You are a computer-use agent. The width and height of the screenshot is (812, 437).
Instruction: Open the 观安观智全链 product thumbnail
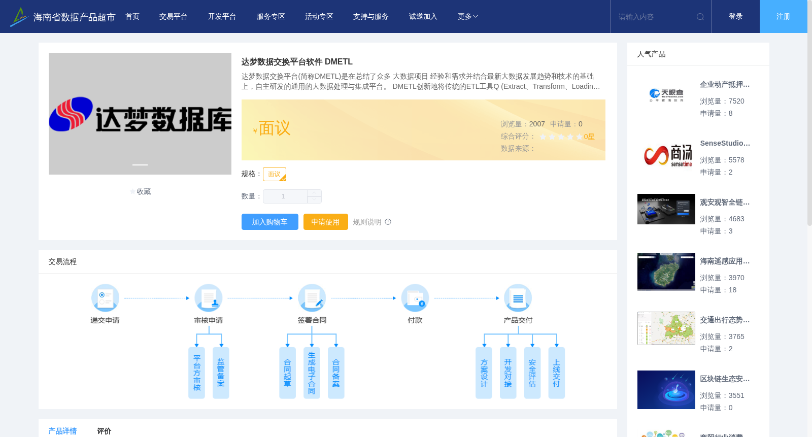coord(666,209)
